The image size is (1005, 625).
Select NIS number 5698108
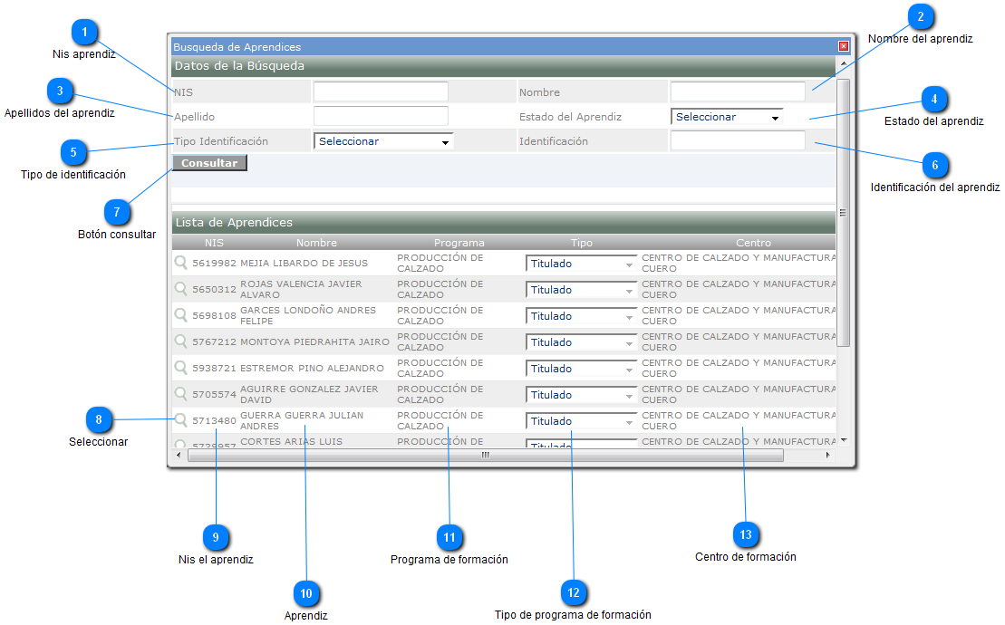pos(214,316)
